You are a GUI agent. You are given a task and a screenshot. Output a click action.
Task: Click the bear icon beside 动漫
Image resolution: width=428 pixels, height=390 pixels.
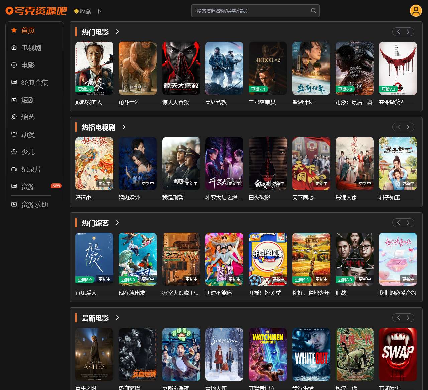pos(14,135)
